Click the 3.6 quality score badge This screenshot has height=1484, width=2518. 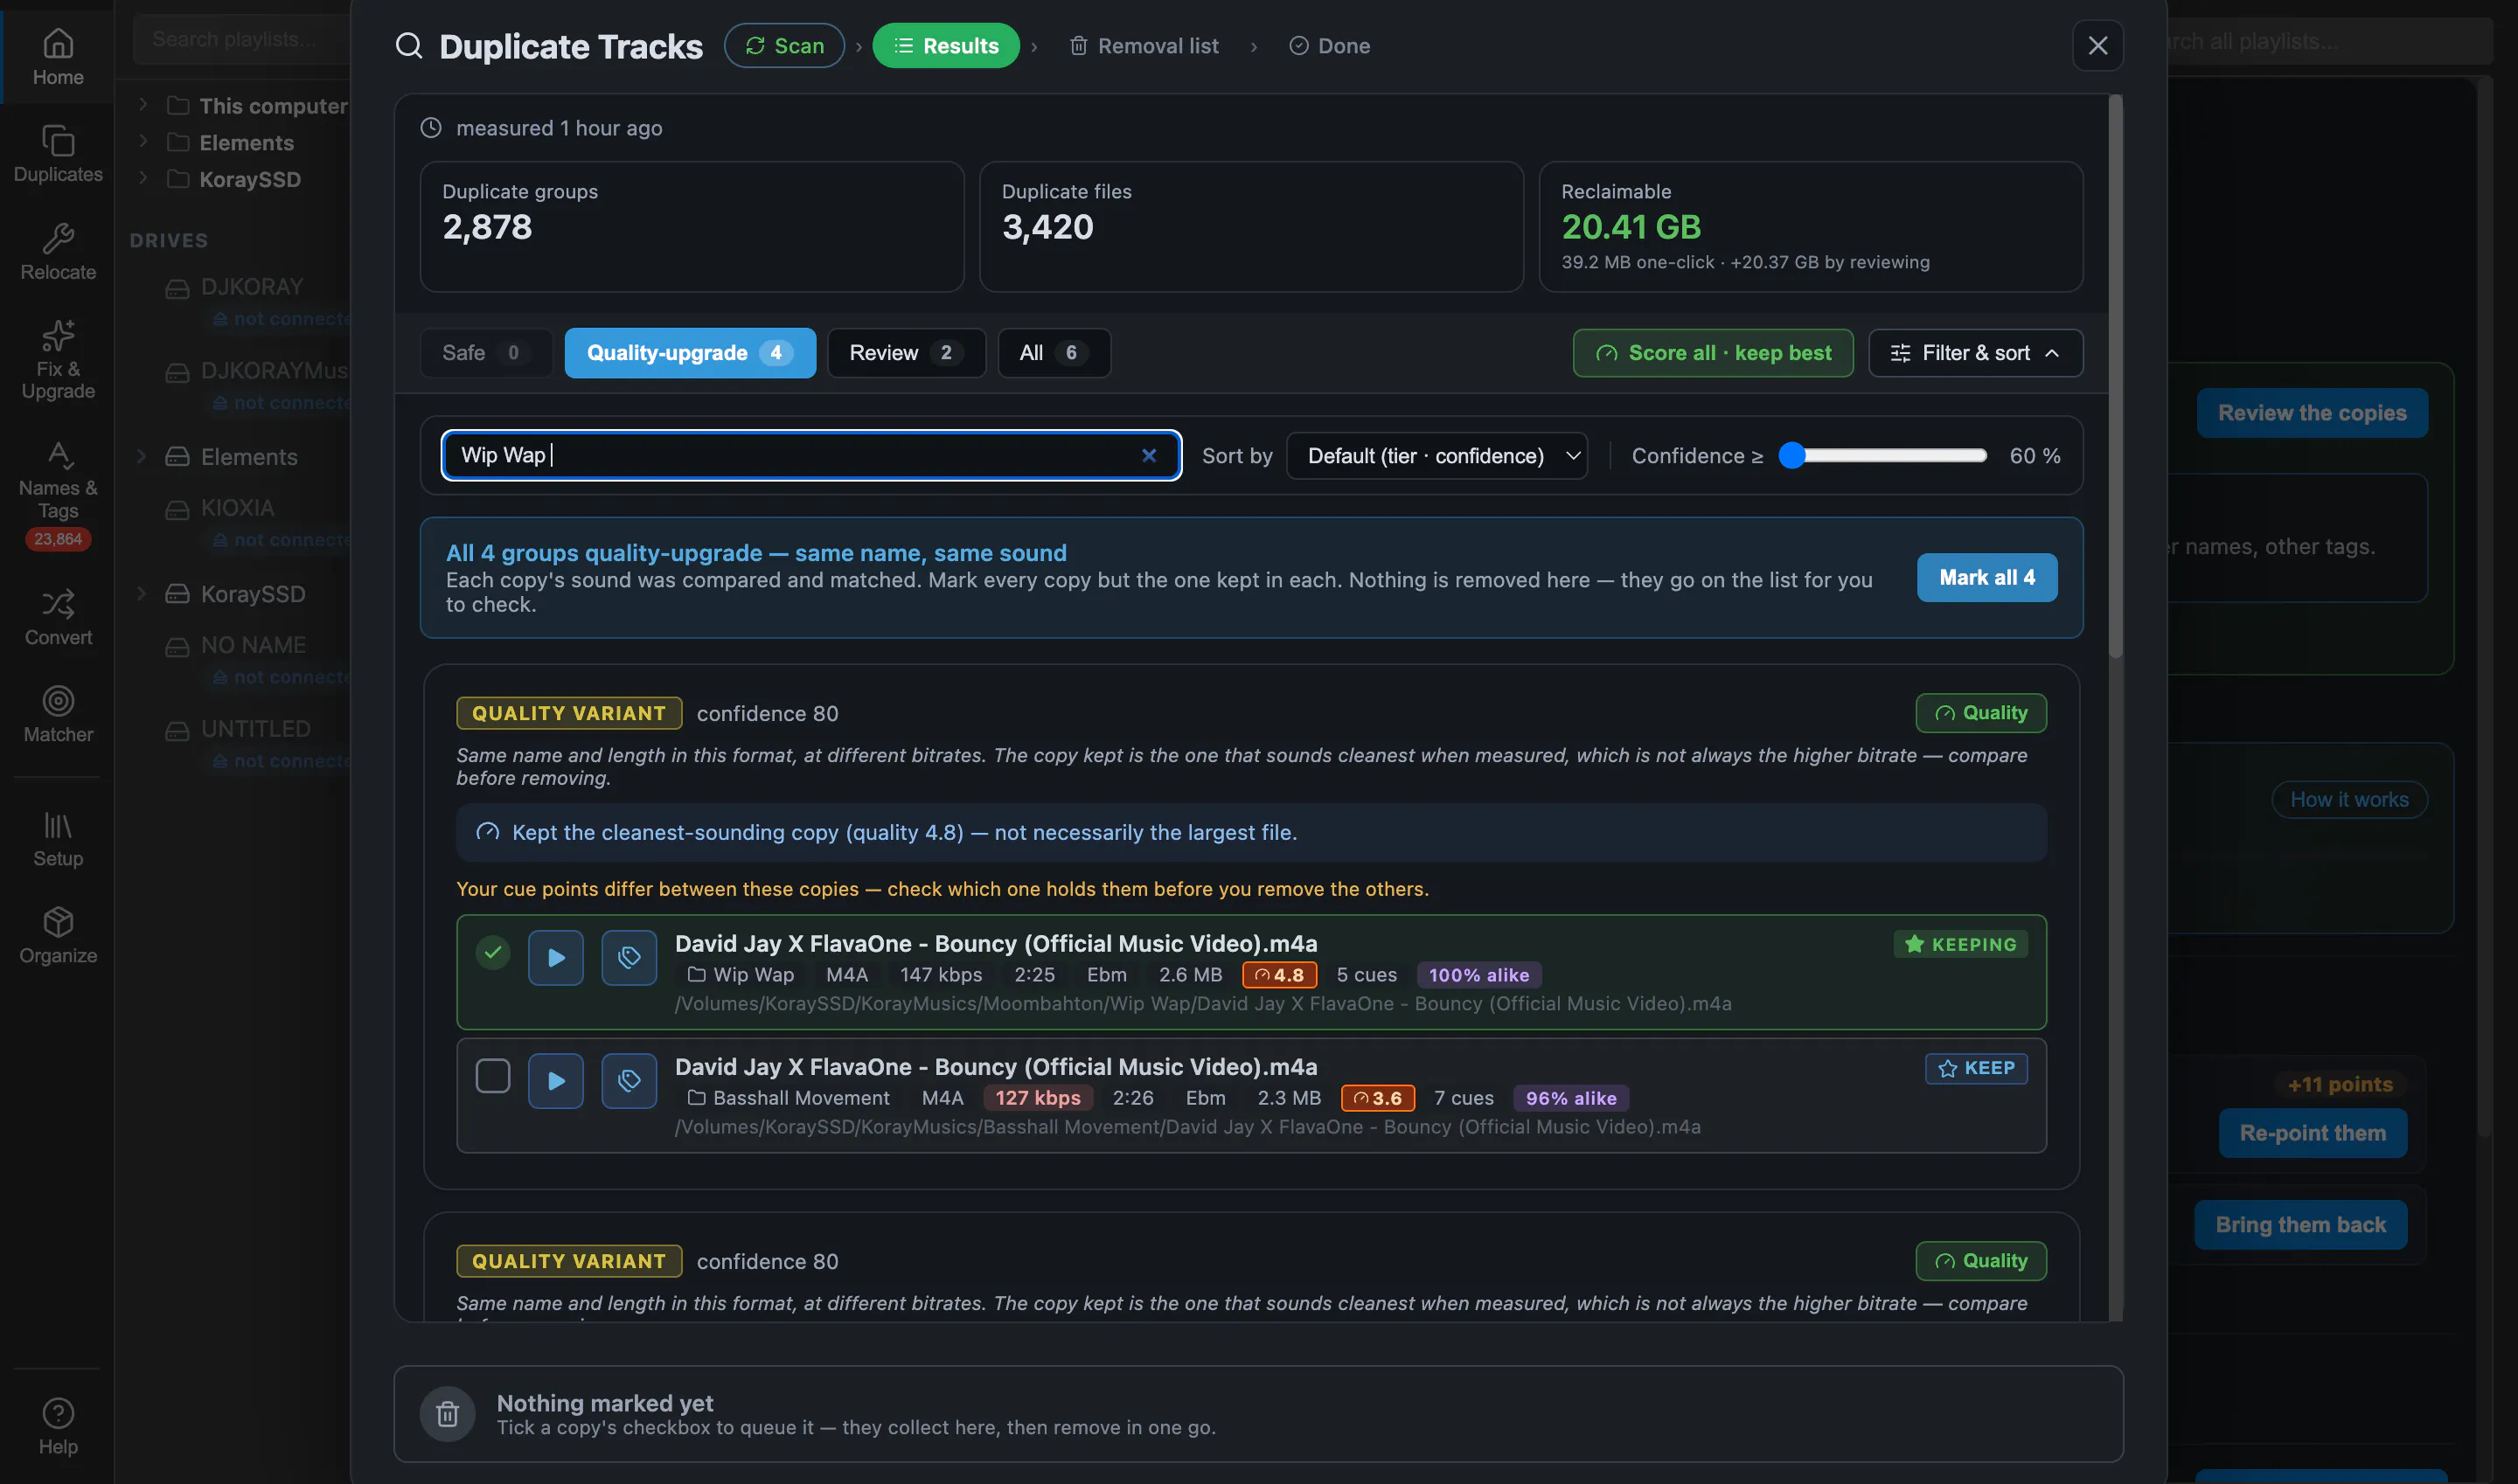pos(1378,1098)
